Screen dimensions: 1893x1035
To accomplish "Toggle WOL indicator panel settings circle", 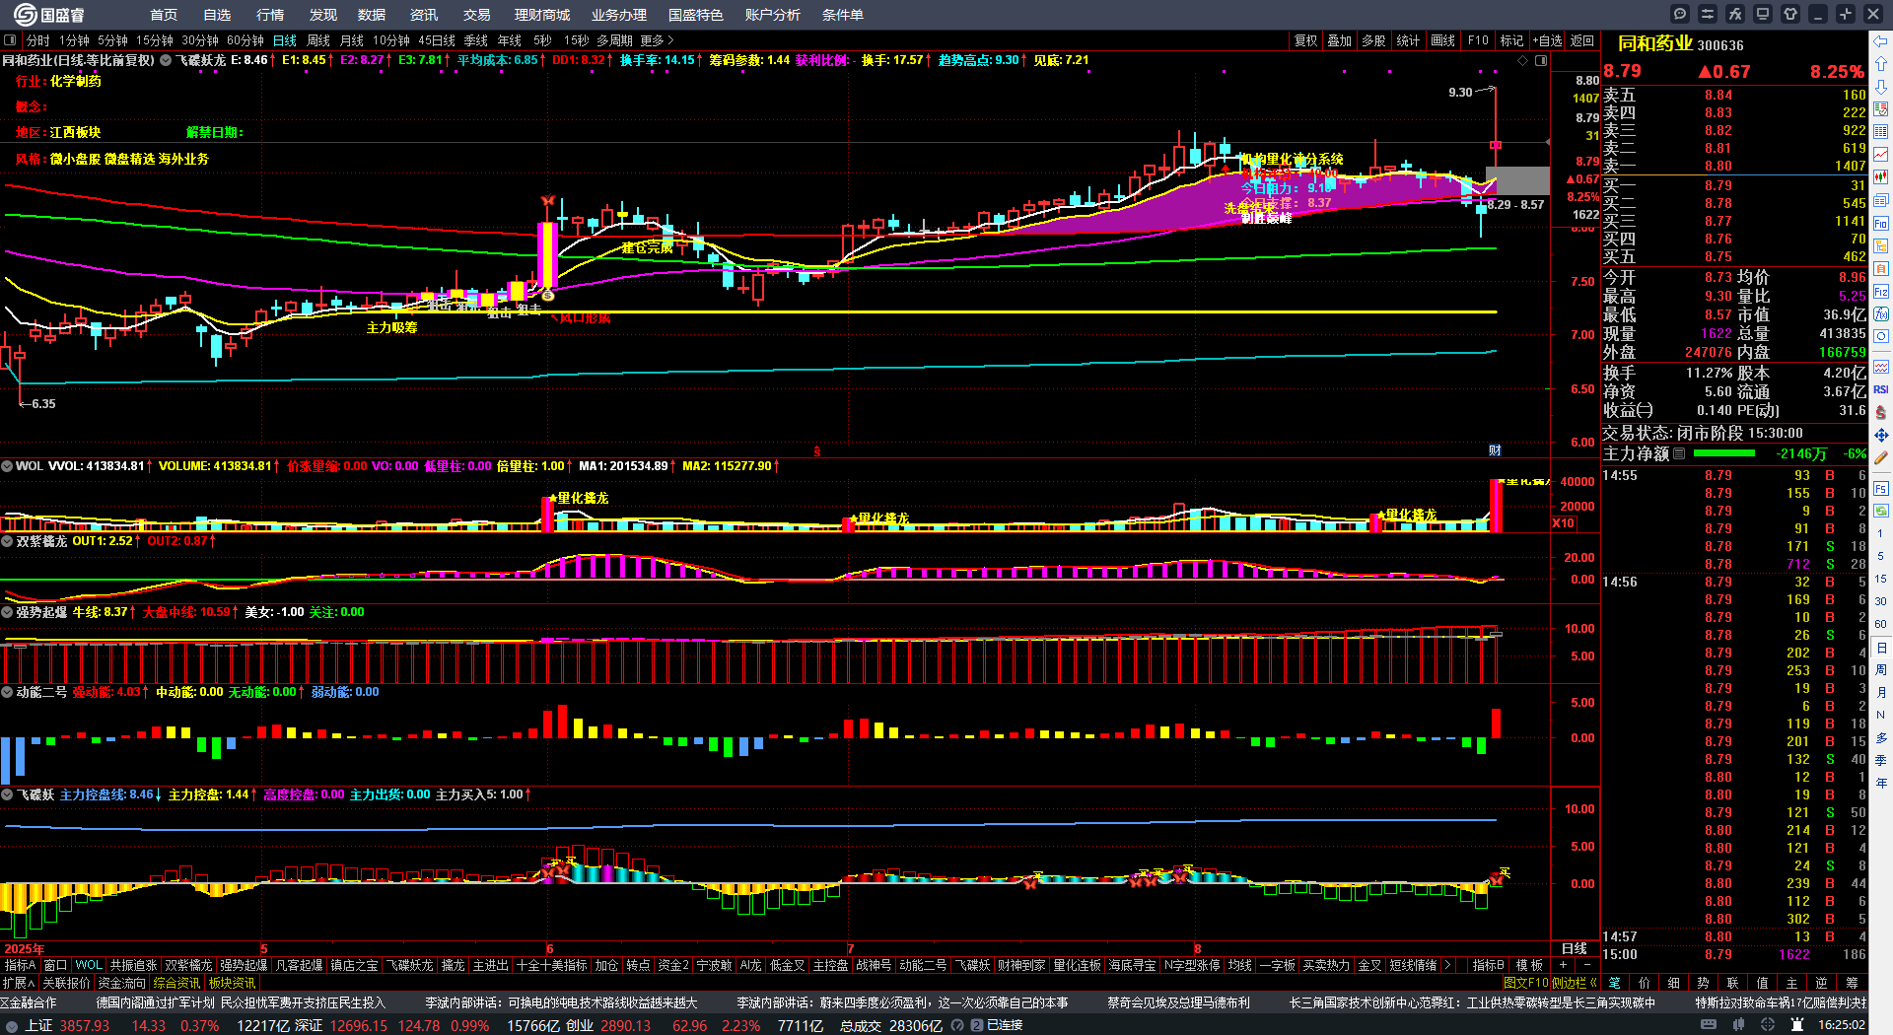I will pyautogui.click(x=7, y=466).
